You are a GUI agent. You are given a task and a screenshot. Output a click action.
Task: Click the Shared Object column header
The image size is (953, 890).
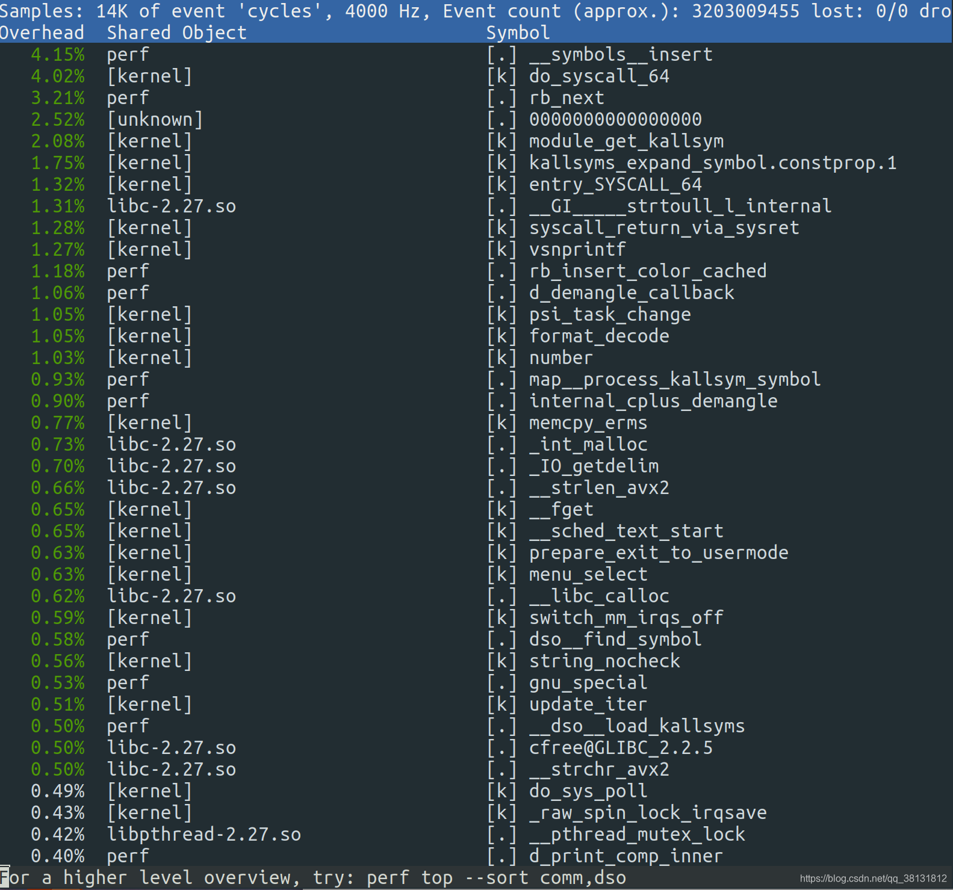point(177,32)
